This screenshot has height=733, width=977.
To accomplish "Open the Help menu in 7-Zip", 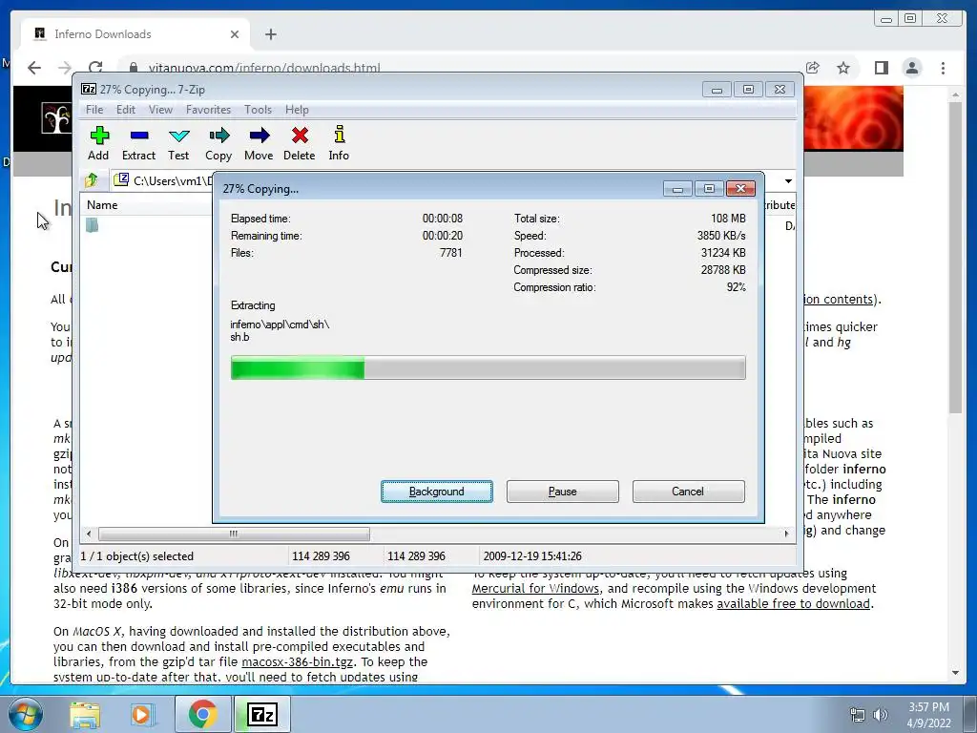I will pos(297,110).
